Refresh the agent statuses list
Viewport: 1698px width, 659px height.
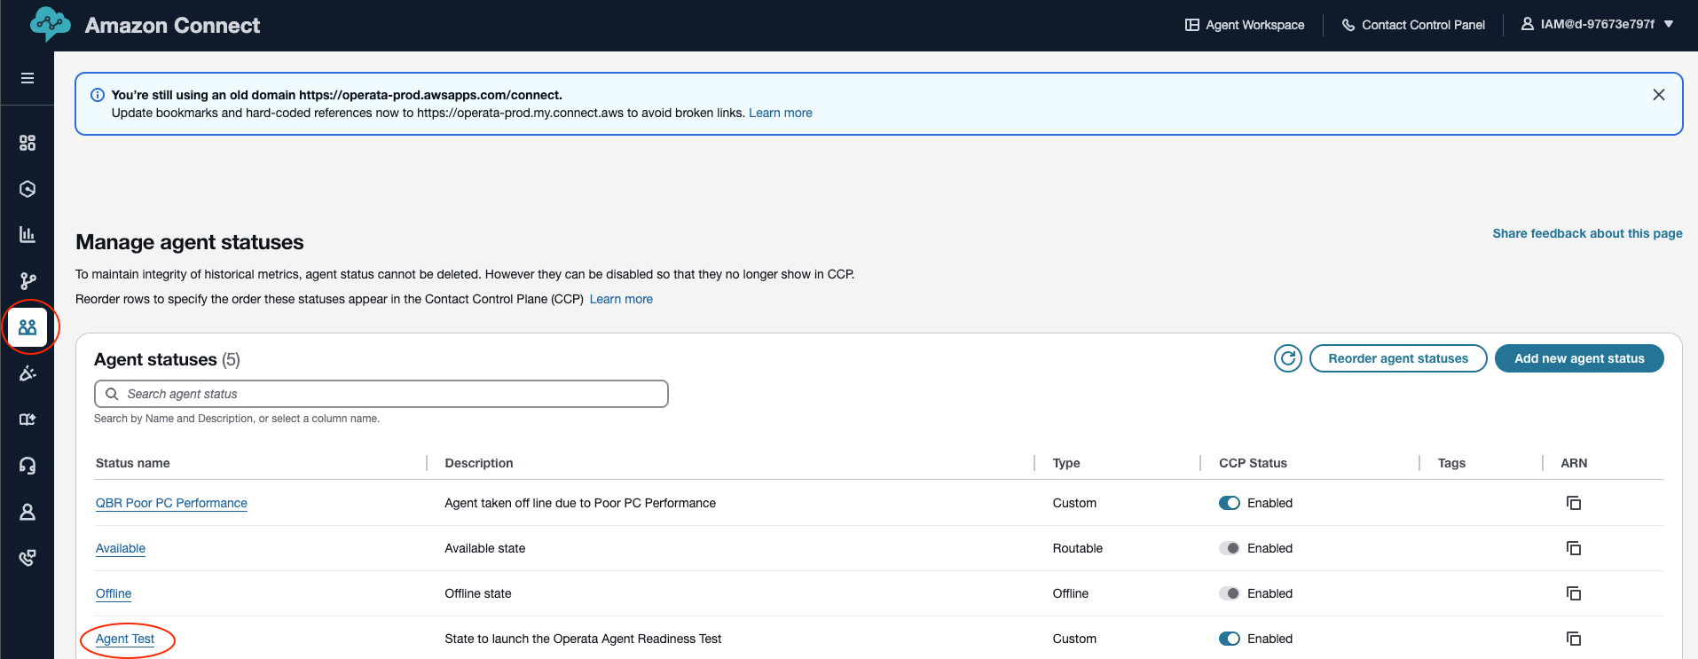click(x=1288, y=358)
